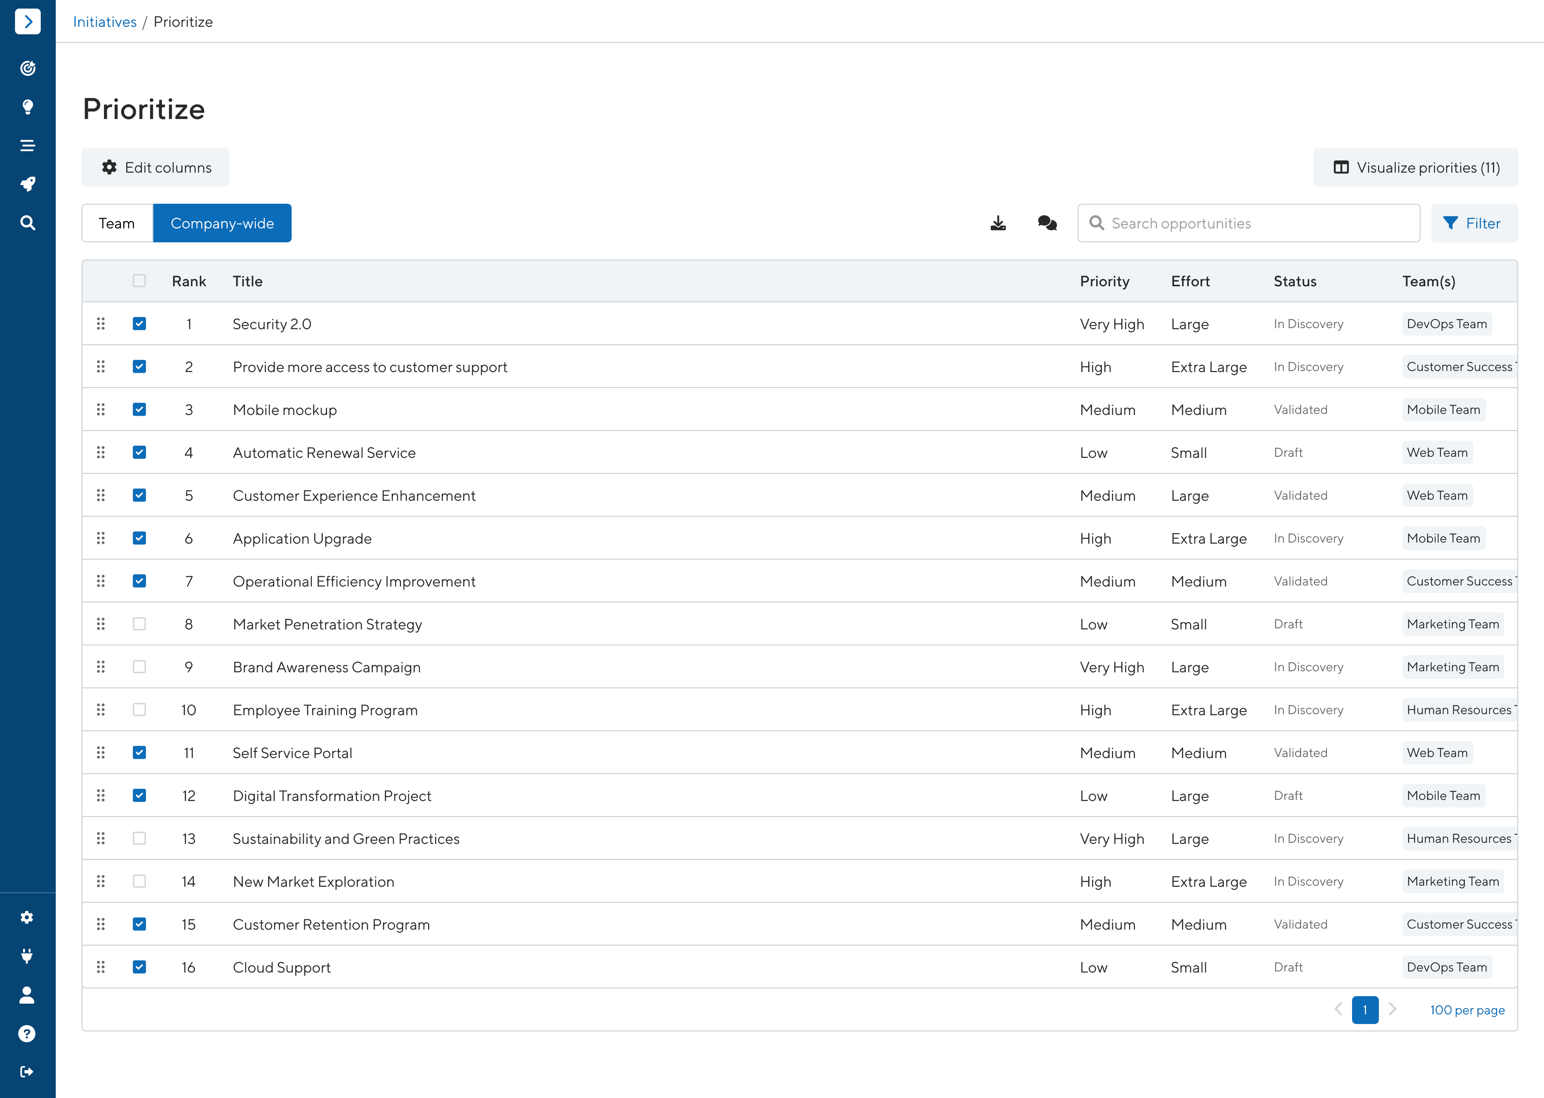Open the comments chat bubbles icon

point(1047,223)
